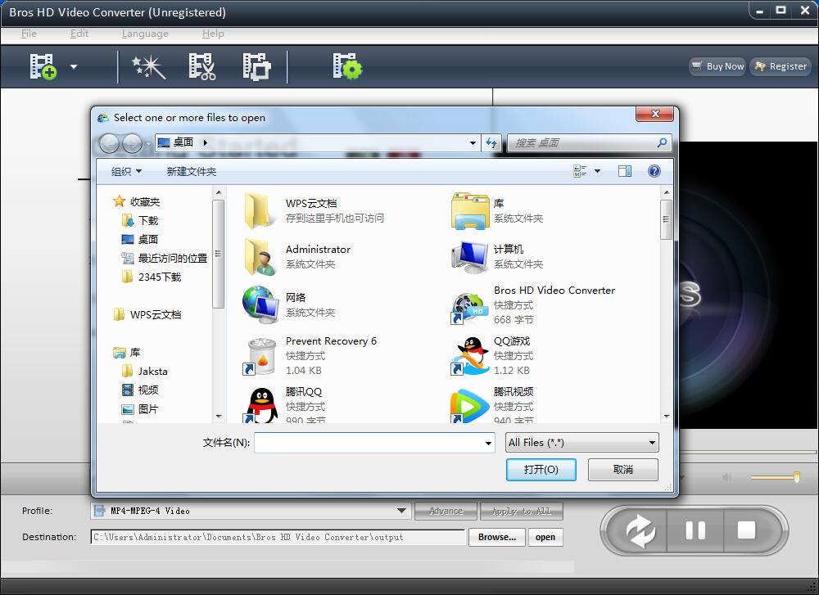Image resolution: width=819 pixels, height=595 pixels.
Task: Click the 文件名 filename input field
Action: click(x=374, y=443)
